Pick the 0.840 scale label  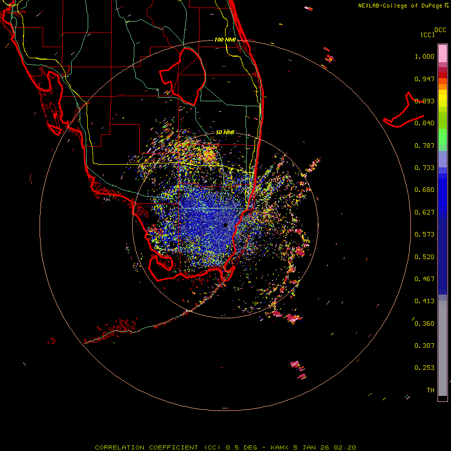click(424, 123)
